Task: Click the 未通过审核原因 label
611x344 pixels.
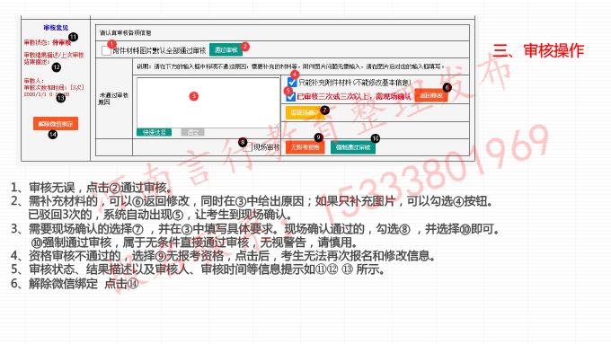Action: [113, 99]
